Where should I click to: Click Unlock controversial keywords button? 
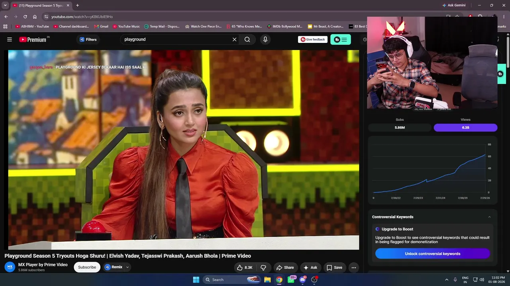[x=432, y=253]
